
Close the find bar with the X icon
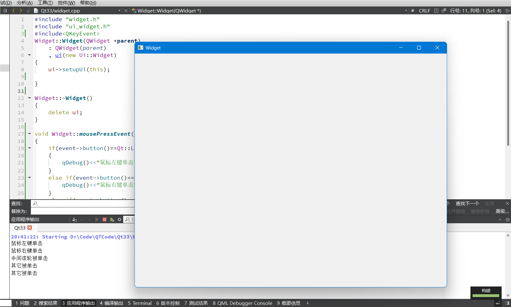507,203
